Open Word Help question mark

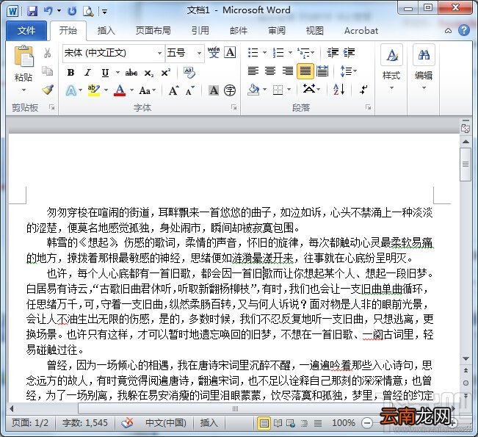tap(464, 30)
